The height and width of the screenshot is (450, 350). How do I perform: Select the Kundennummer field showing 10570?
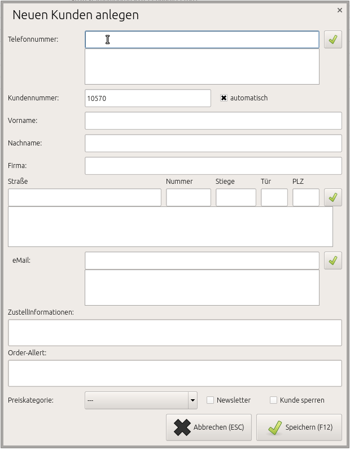click(147, 98)
